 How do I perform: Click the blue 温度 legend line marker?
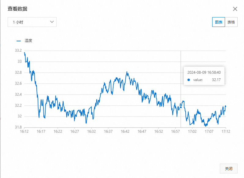19,41
